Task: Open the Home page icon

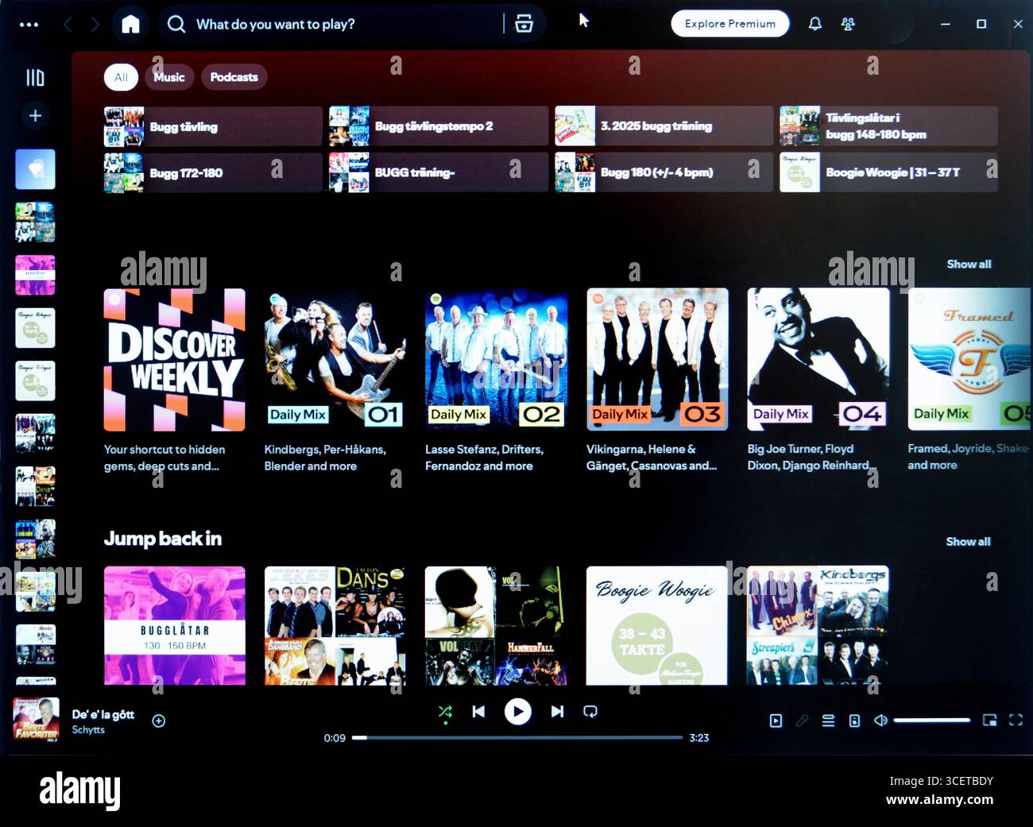Action: point(130,24)
